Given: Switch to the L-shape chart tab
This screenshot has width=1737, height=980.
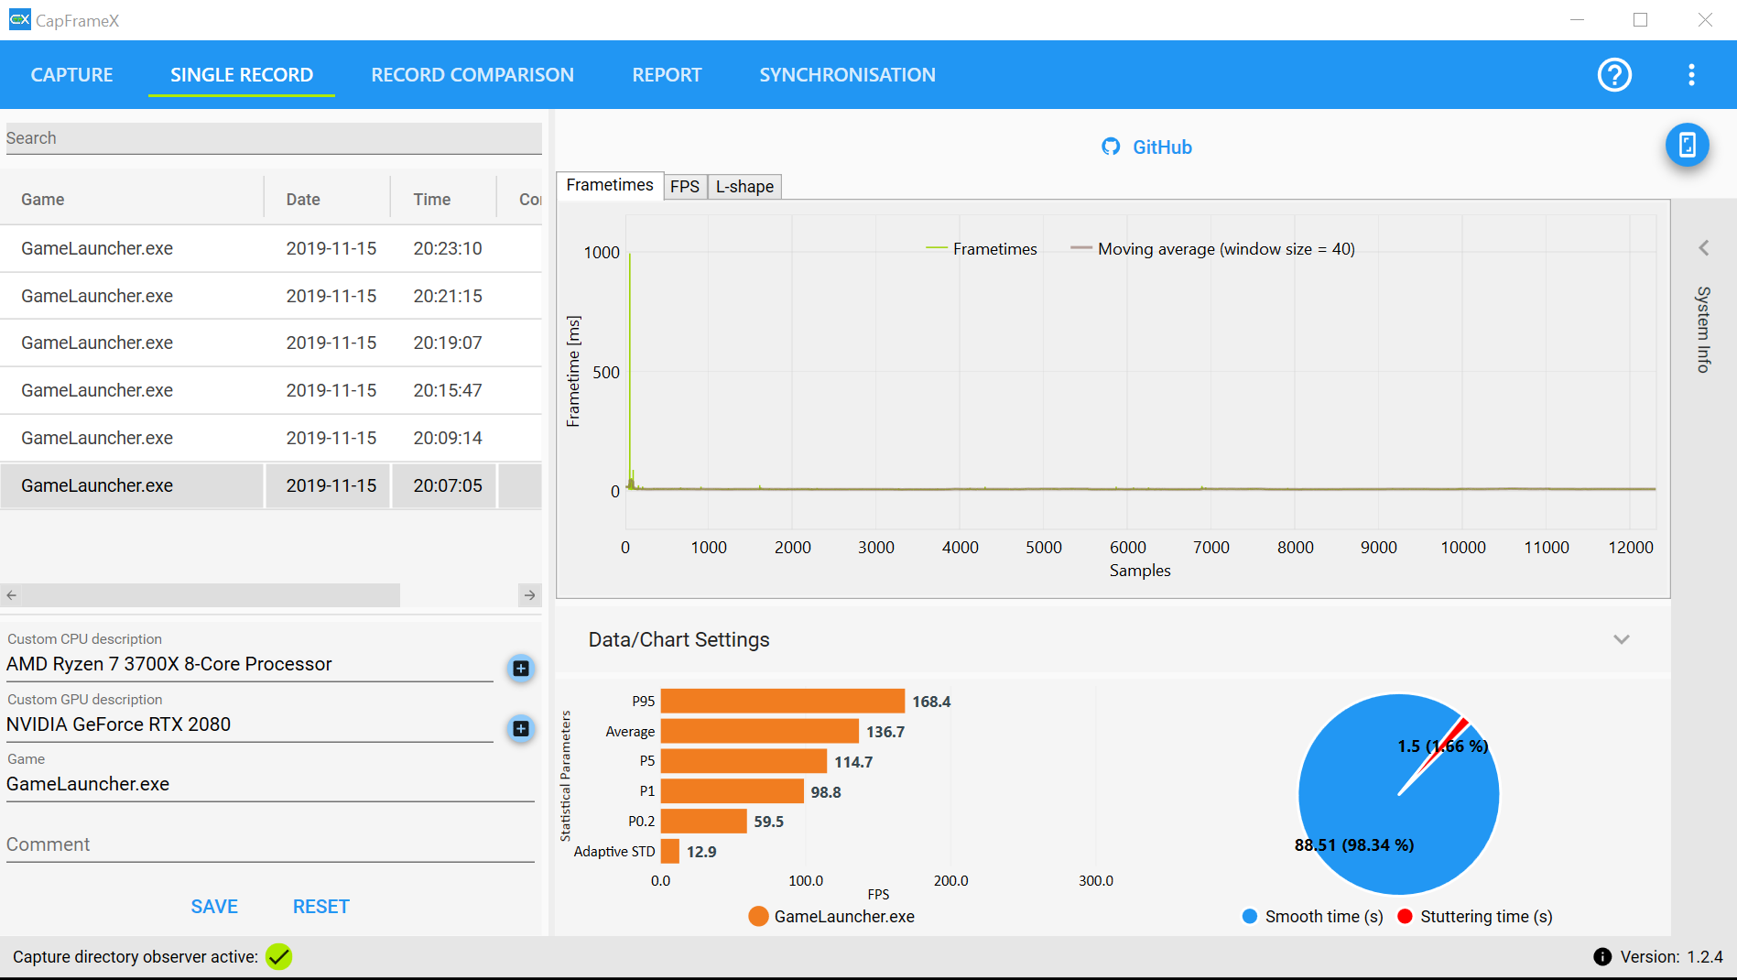Looking at the screenshot, I should click(x=744, y=187).
